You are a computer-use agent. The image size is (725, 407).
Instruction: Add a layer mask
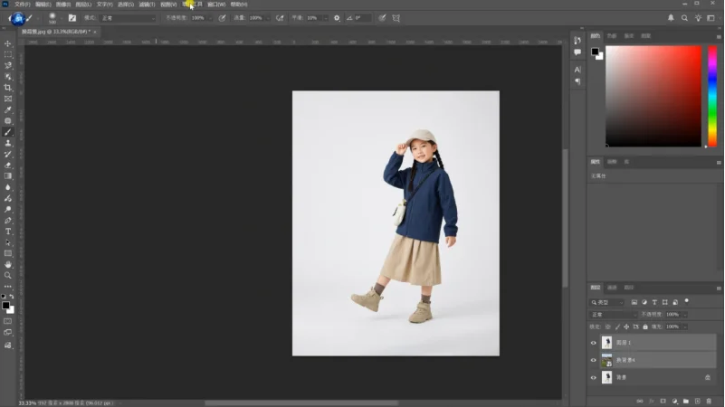[663, 401]
